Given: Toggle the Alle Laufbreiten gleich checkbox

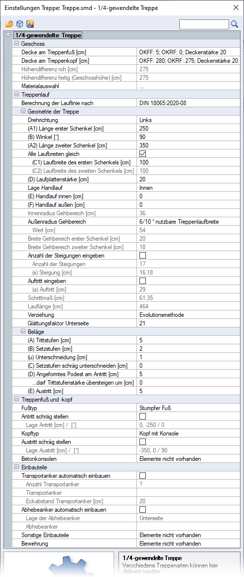Looking at the screenshot, I should point(143,154).
